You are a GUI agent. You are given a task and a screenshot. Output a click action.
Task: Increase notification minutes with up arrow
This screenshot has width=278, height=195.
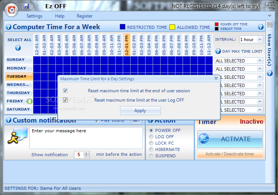[86, 153]
